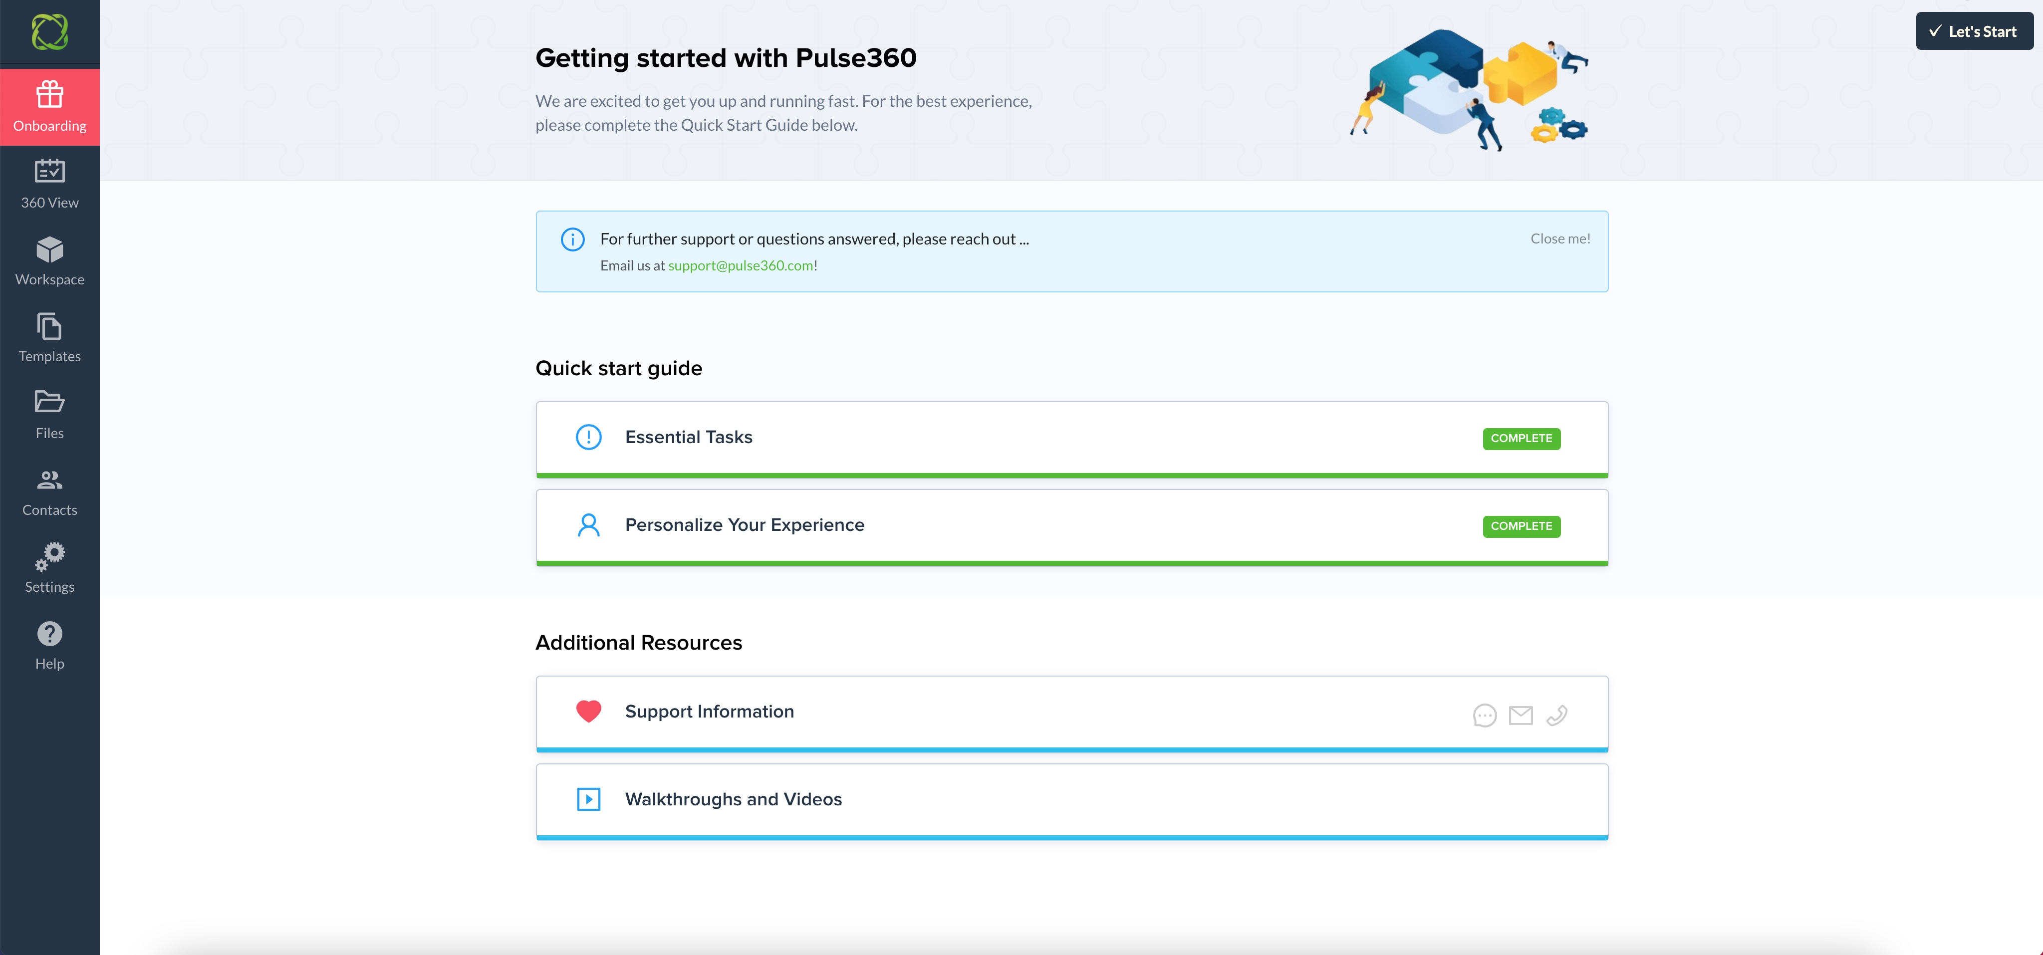
Task: Expand the Essential Tasks section
Action: click(689, 437)
